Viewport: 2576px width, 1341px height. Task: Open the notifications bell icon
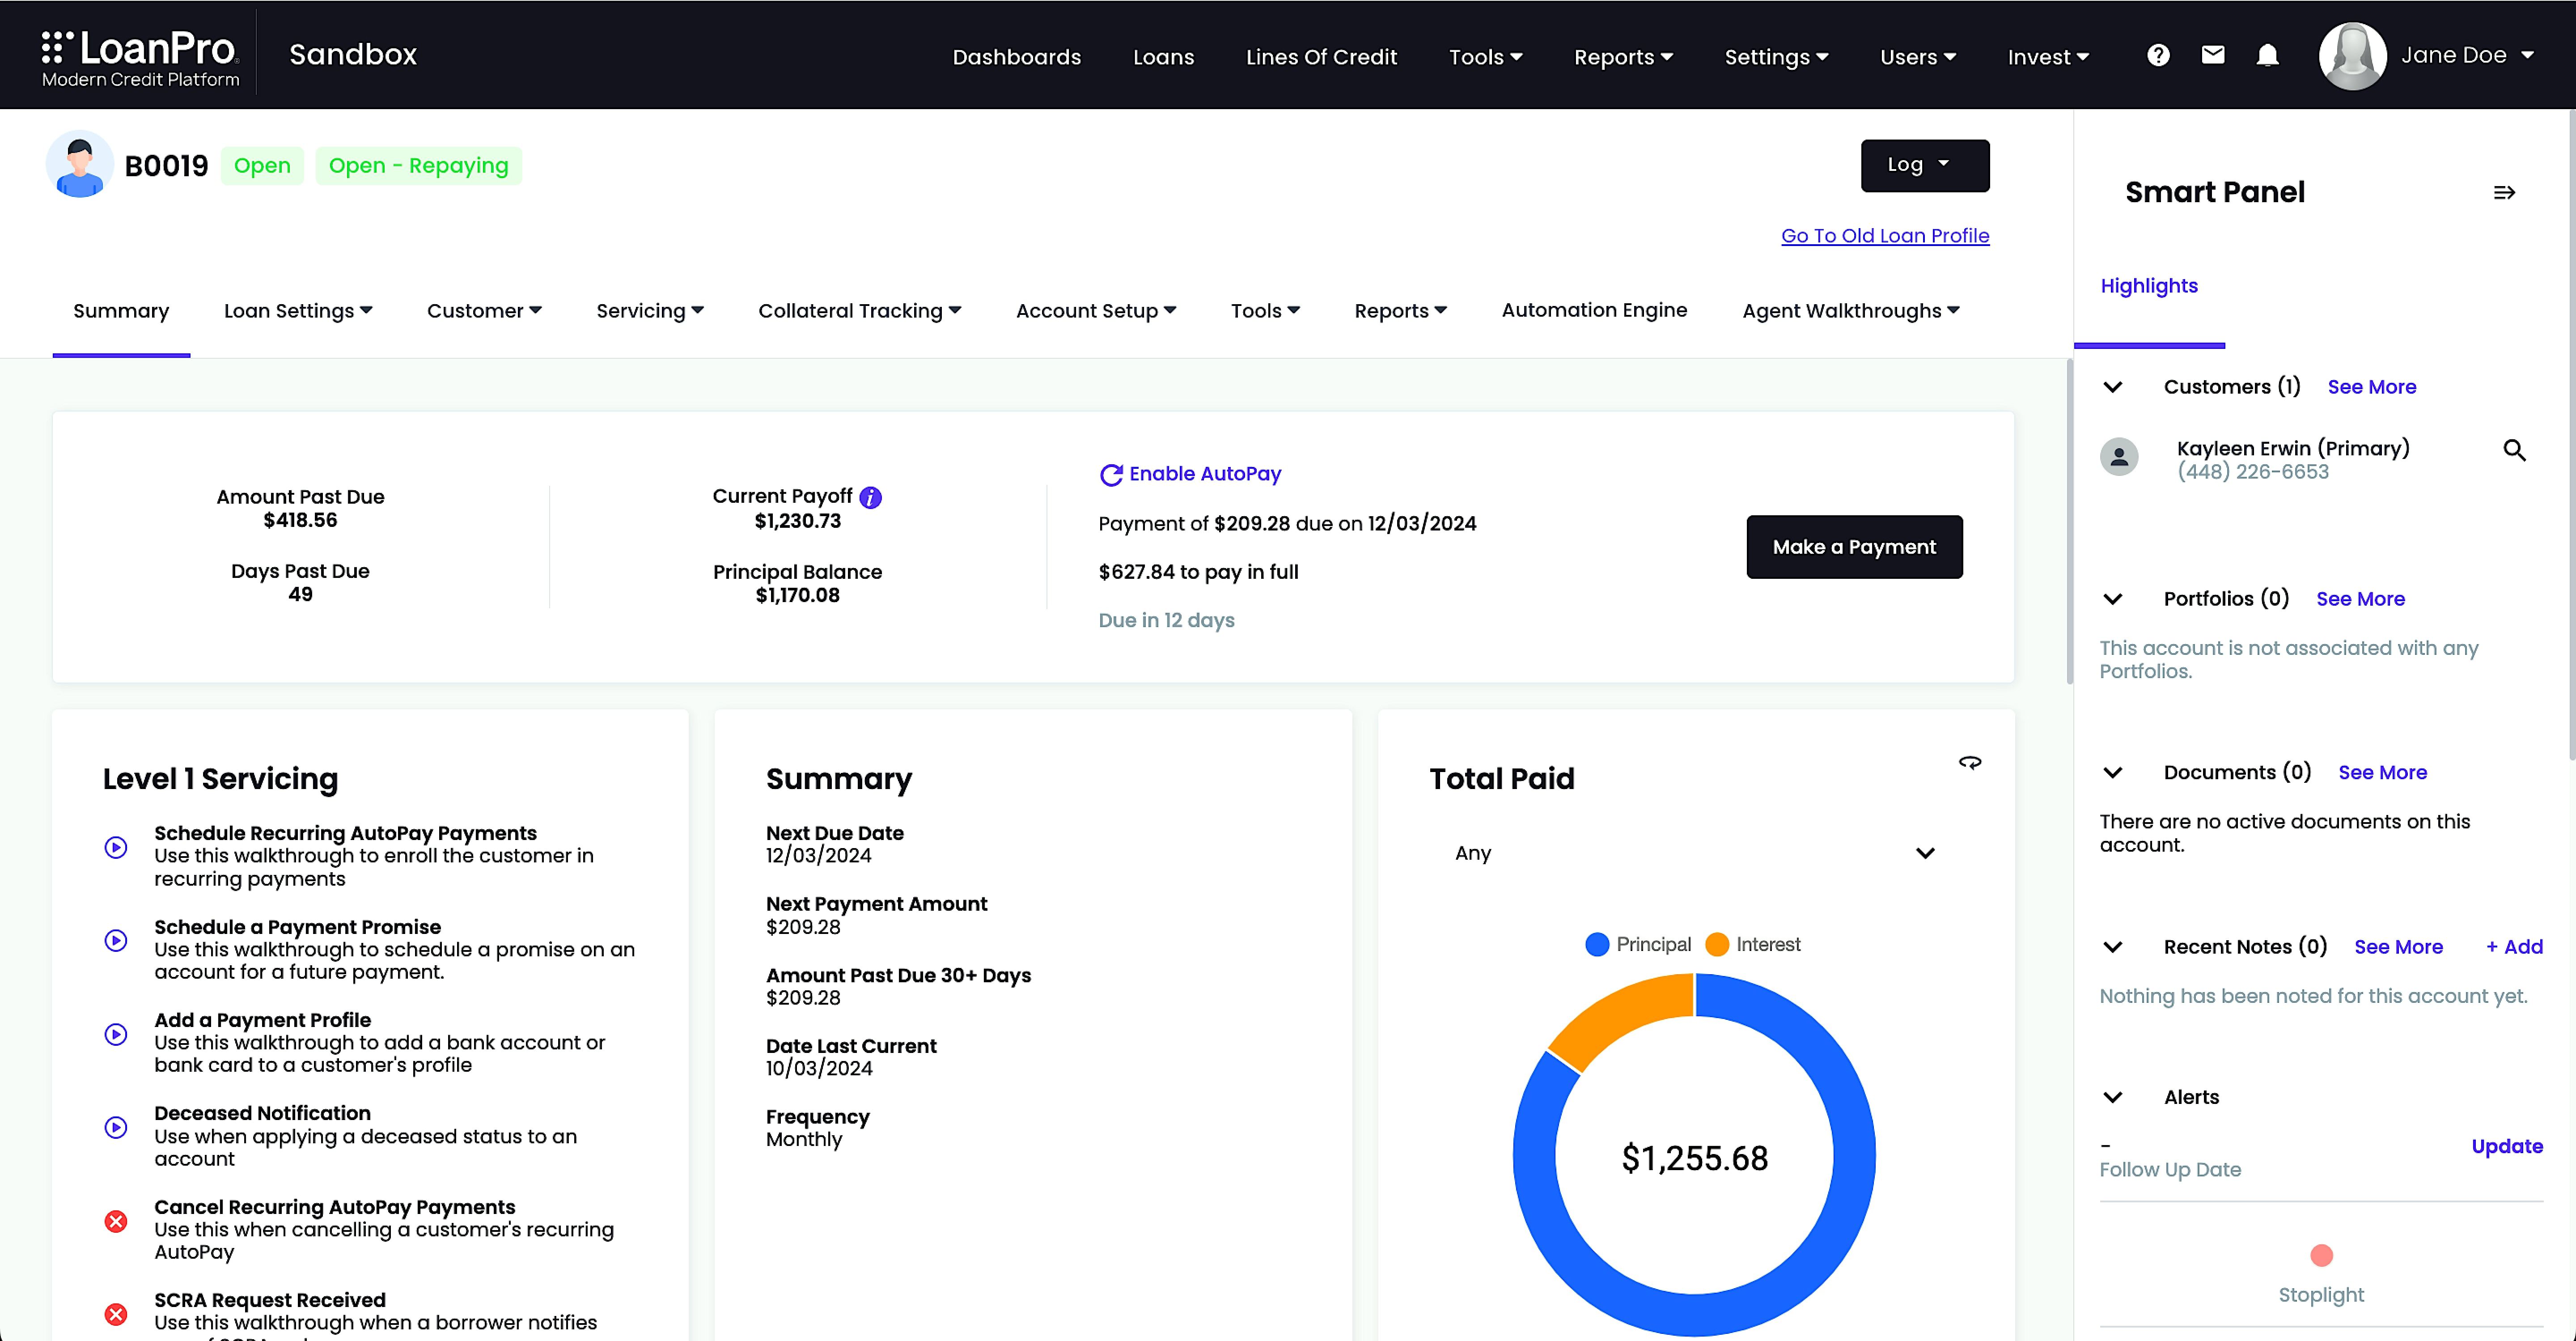click(x=2267, y=55)
